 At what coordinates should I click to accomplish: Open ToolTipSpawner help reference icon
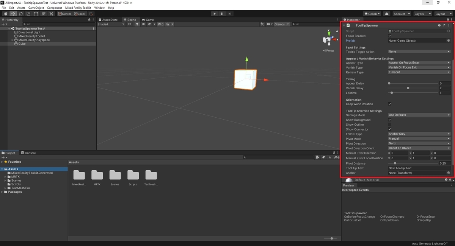(x=439, y=25)
